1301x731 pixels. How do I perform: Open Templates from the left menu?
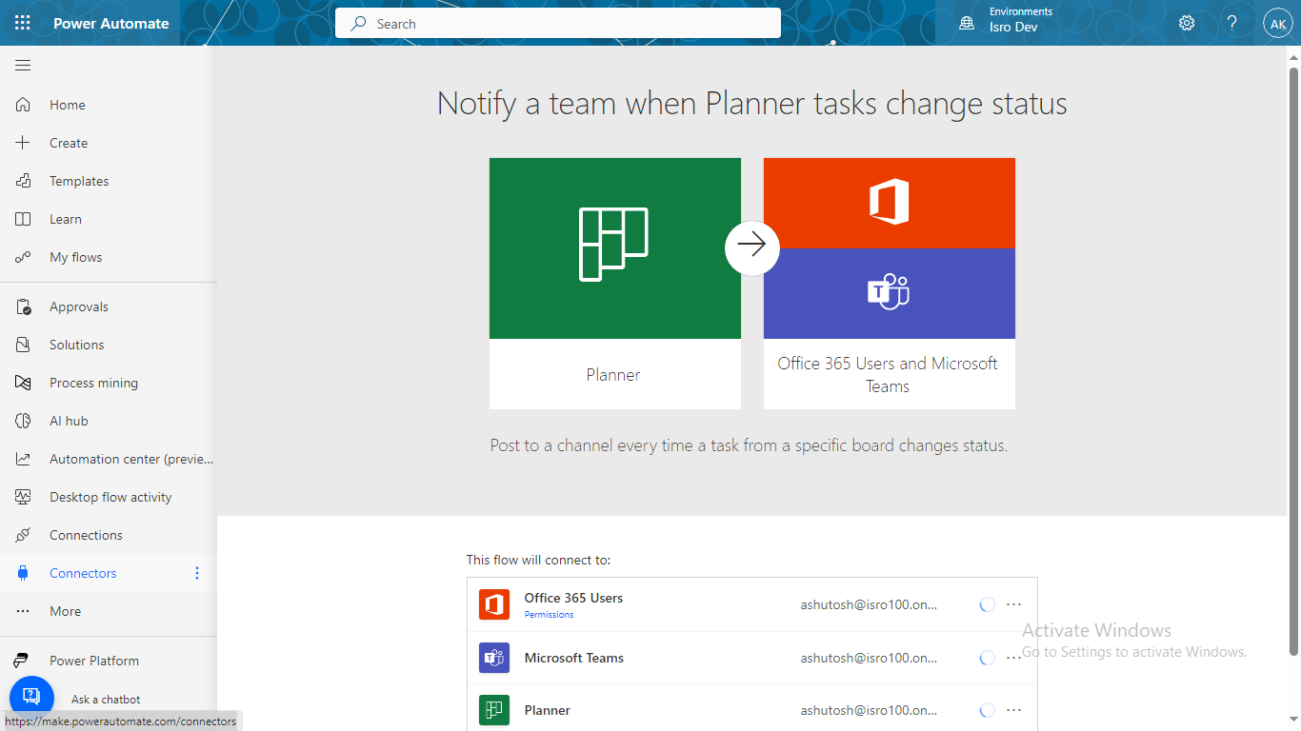tap(79, 181)
